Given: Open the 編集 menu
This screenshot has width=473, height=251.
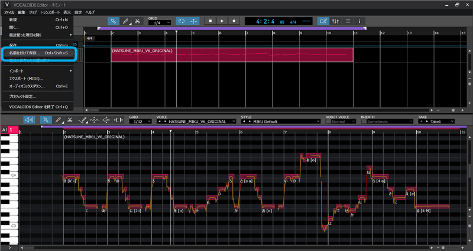Looking at the screenshot, I should [x=21, y=12].
